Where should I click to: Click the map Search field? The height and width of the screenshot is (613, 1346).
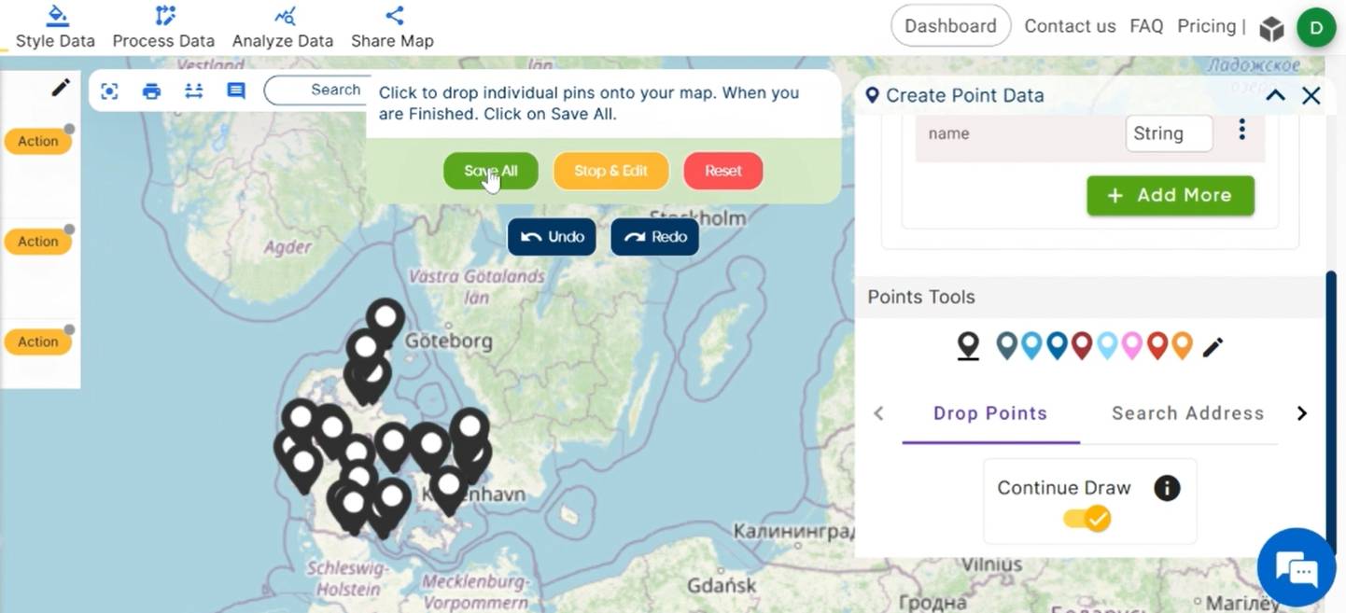[317, 91]
